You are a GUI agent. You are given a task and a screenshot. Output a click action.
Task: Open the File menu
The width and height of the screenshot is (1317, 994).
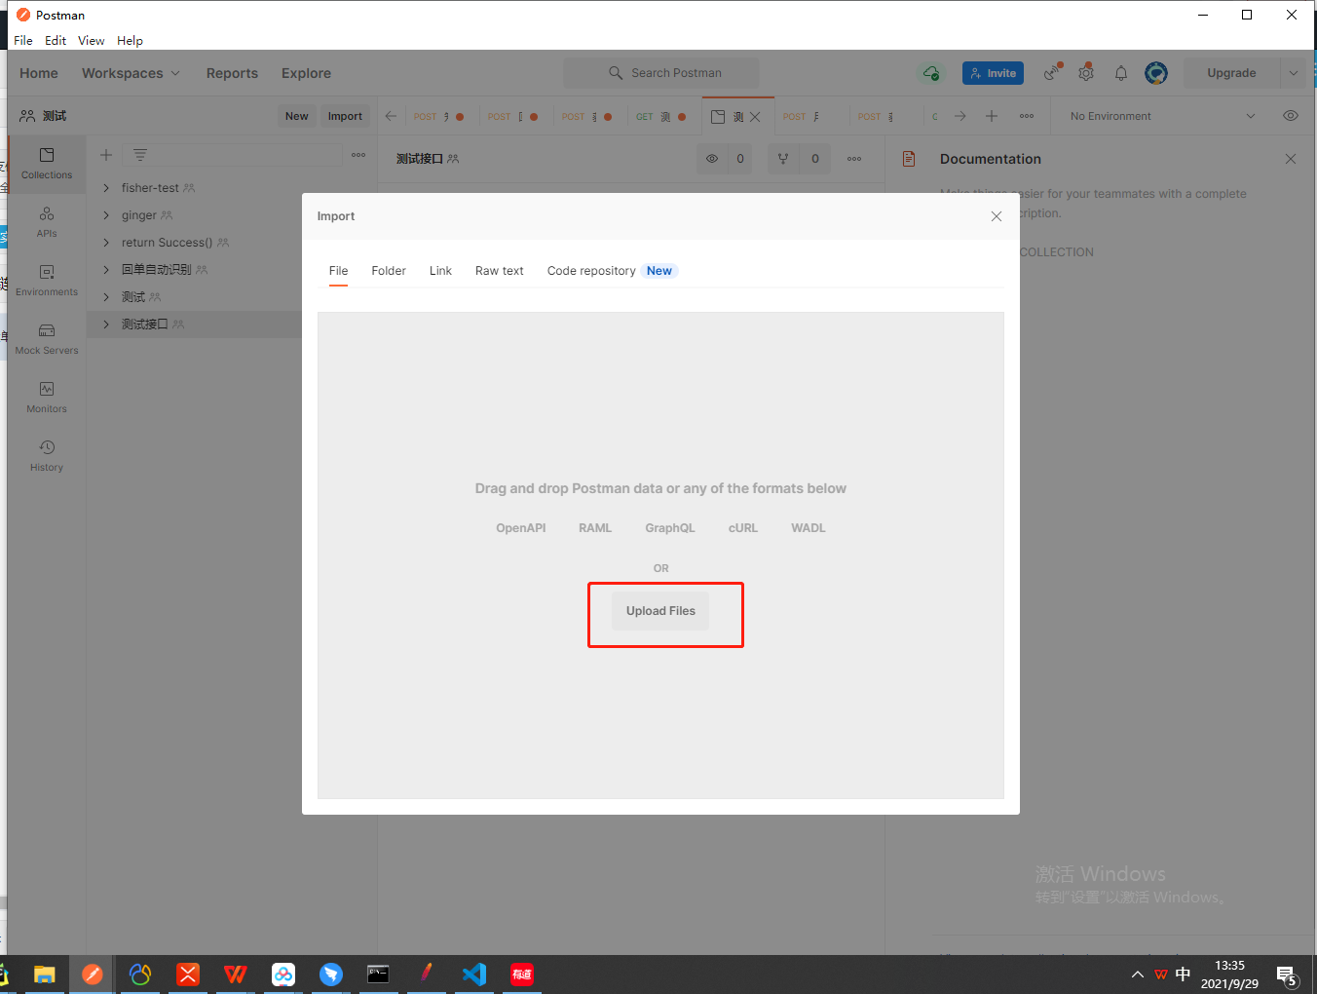click(x=23, y=41)
